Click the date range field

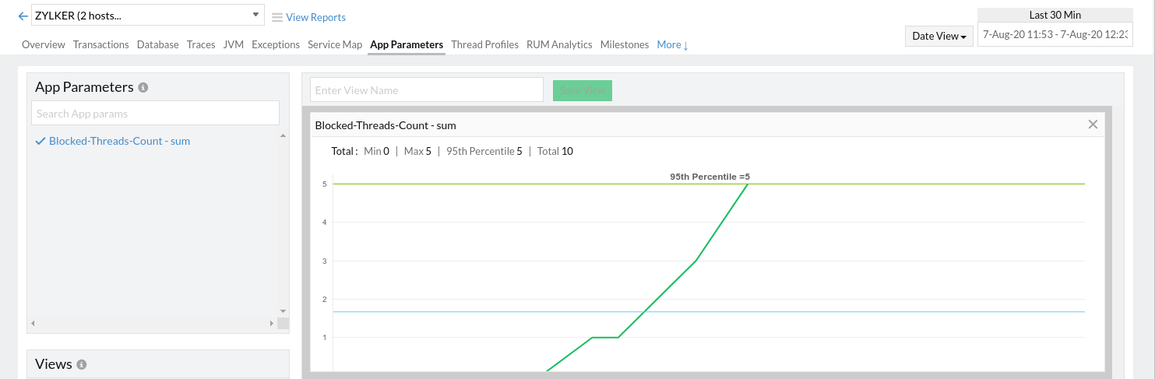point(1055,35)
